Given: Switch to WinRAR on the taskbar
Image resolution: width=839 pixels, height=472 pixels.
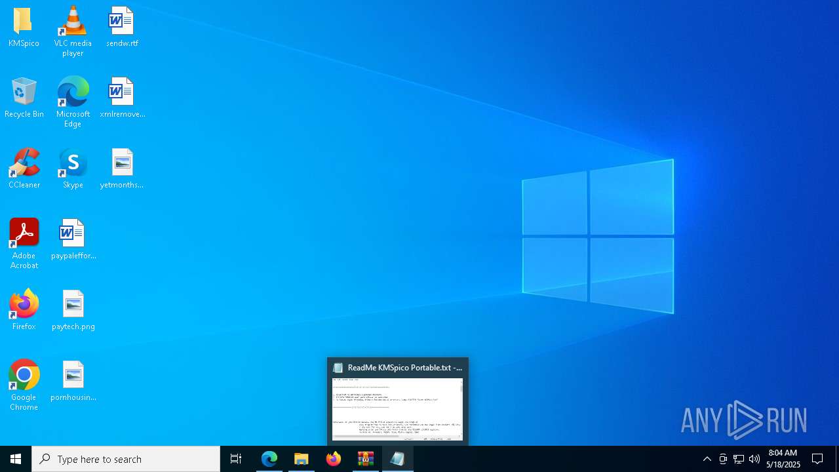Looking at the screenshot, I should coord(366,459).
